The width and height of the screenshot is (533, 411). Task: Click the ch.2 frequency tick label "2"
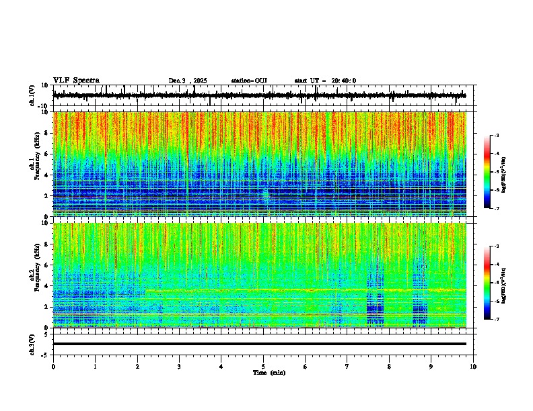47,307
